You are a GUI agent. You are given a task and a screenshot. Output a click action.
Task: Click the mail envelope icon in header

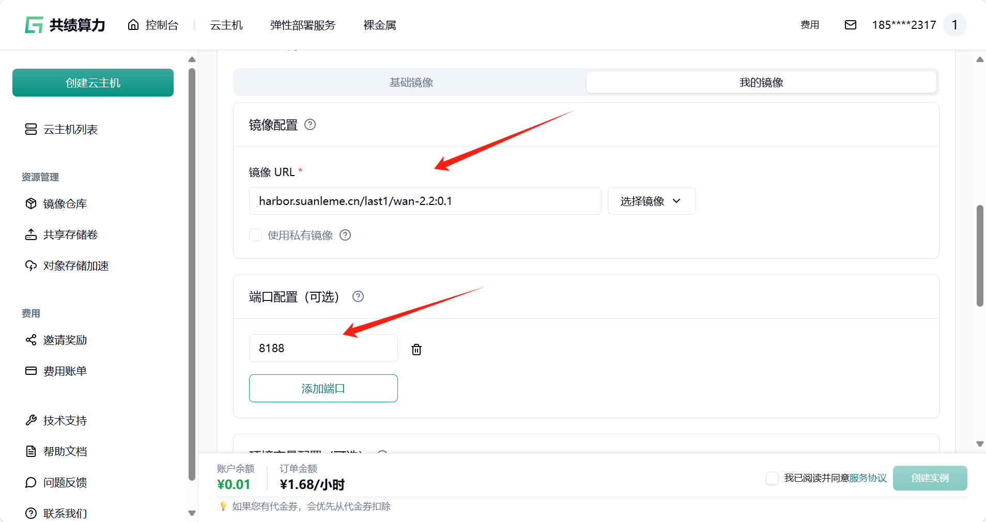tap(850, 25)
